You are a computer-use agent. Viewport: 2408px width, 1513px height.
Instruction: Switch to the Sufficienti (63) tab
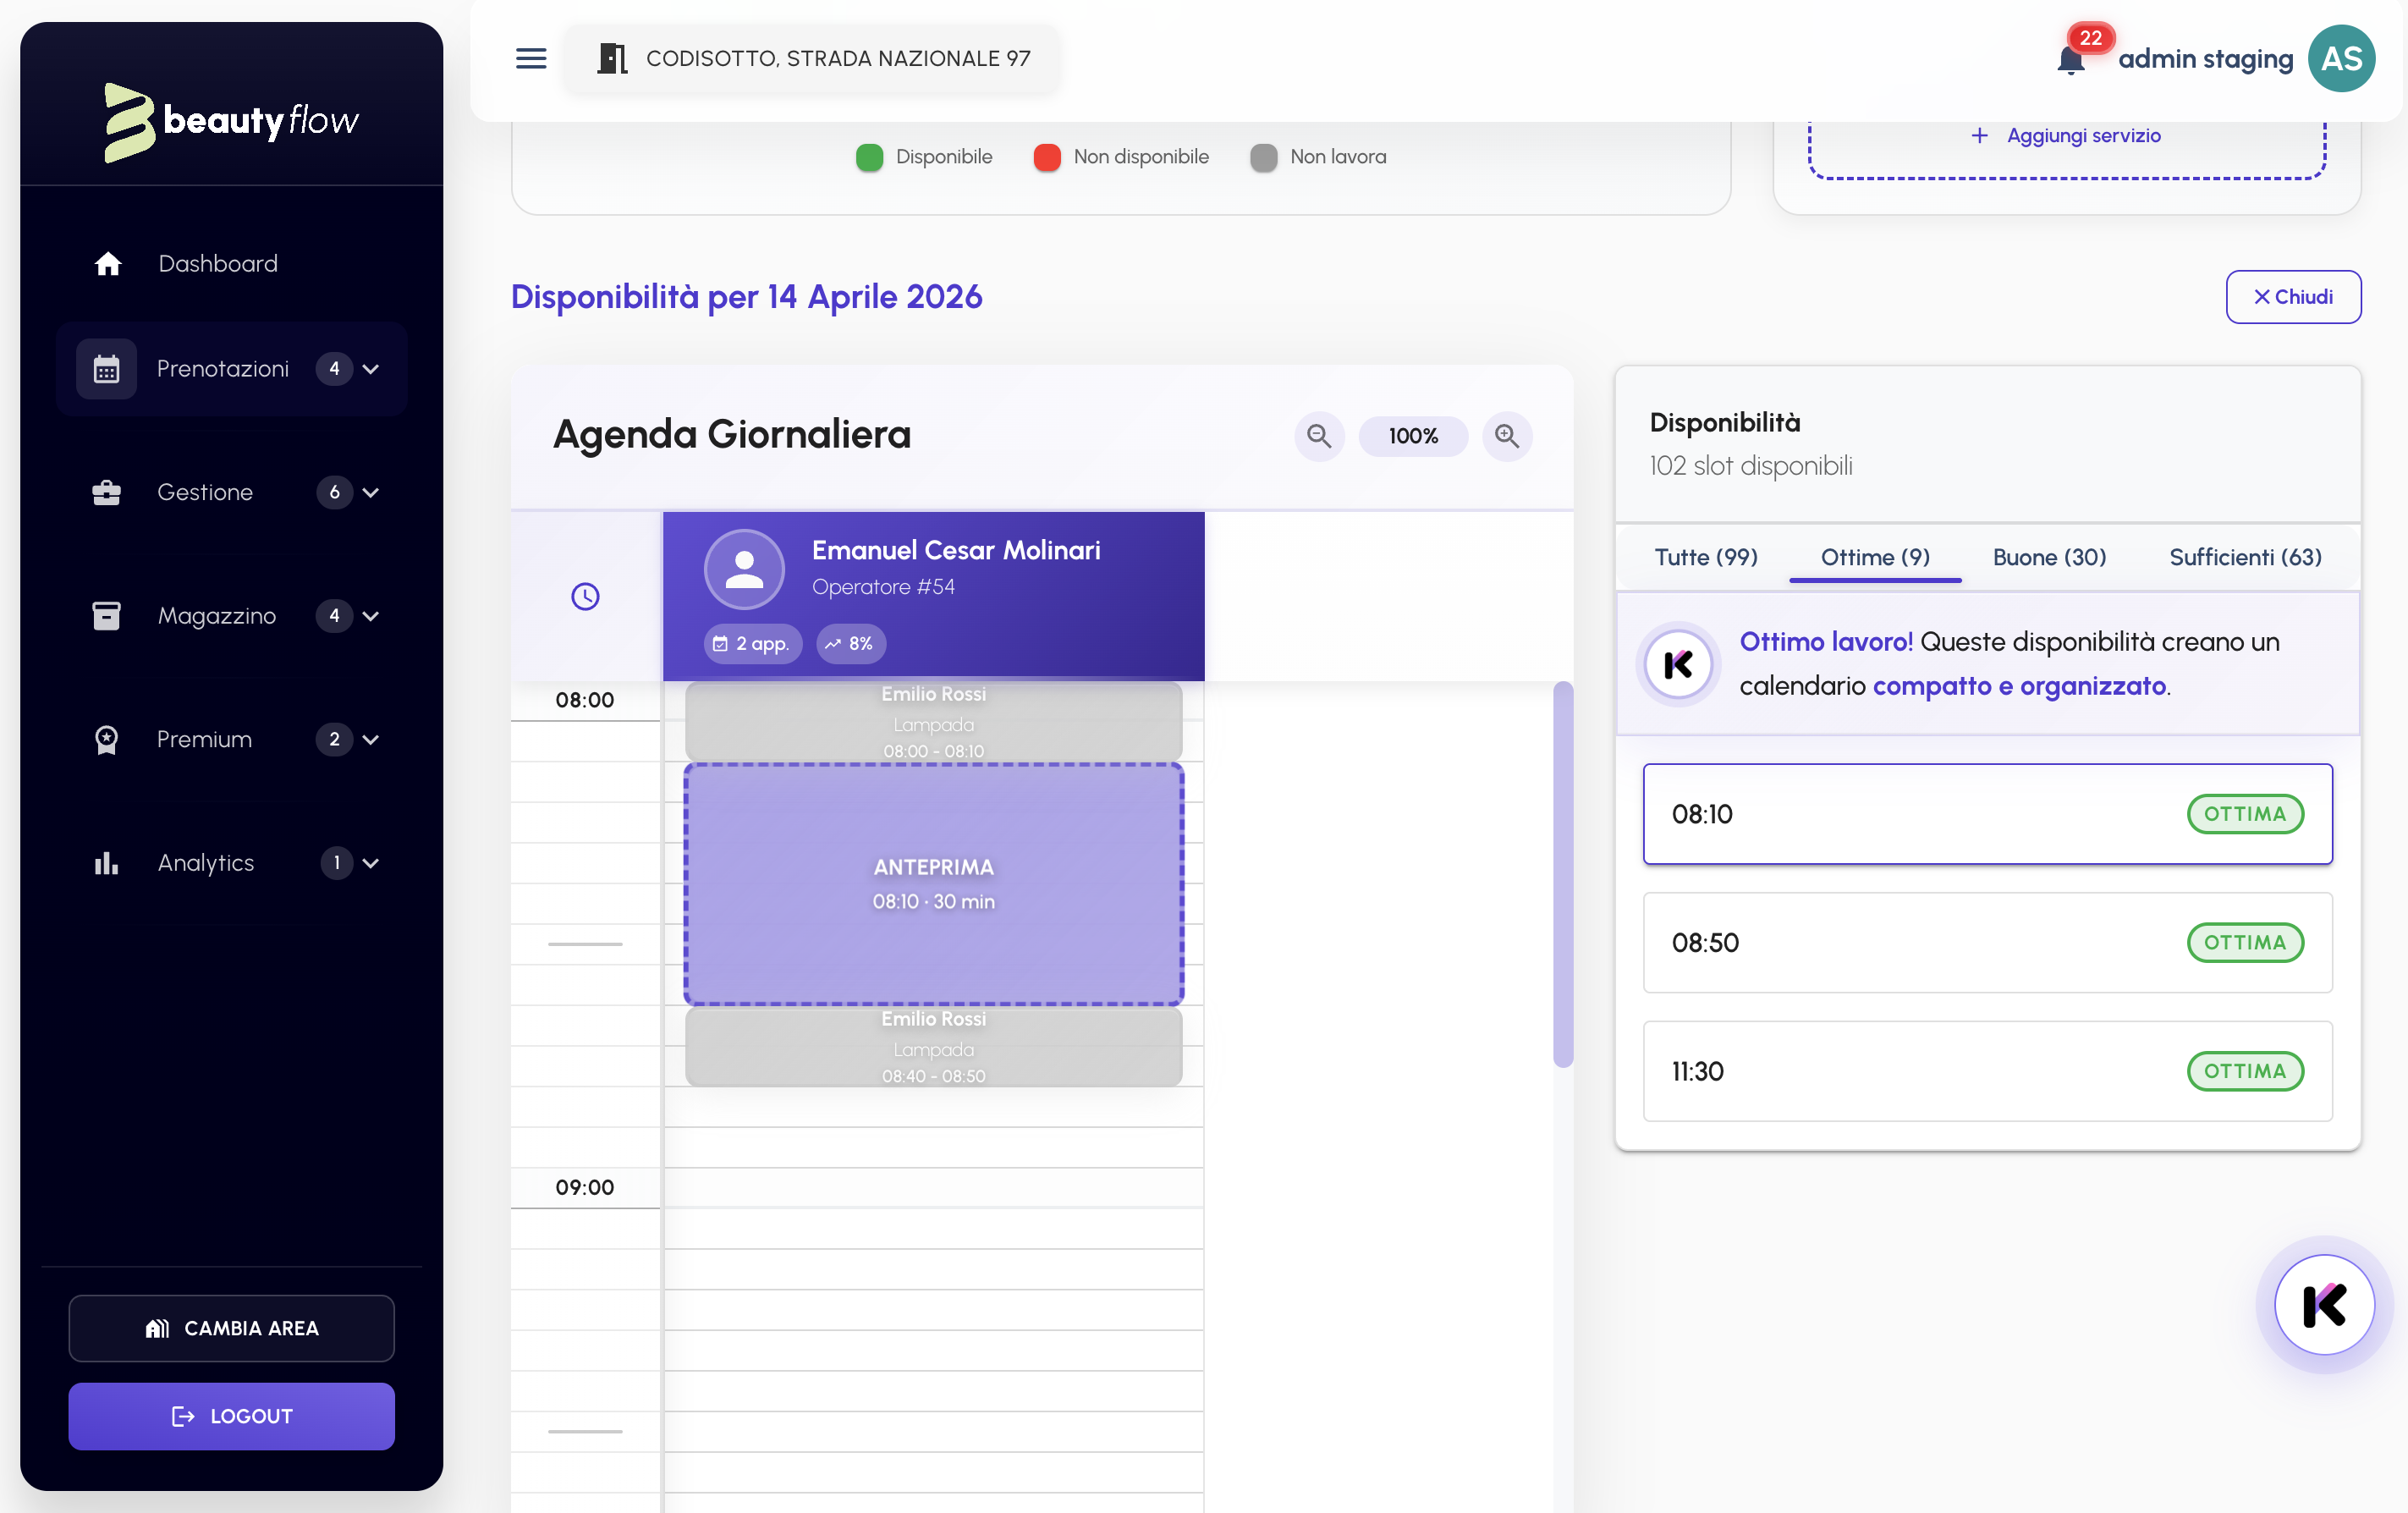pyautogui.click(x=2245, y=557)
